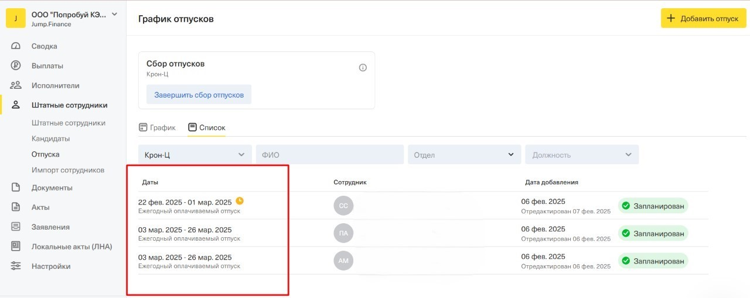750x298 pixels.
Task: Click the document icon next to Документы
Action: pyautogui.click(x=16, y=188)
